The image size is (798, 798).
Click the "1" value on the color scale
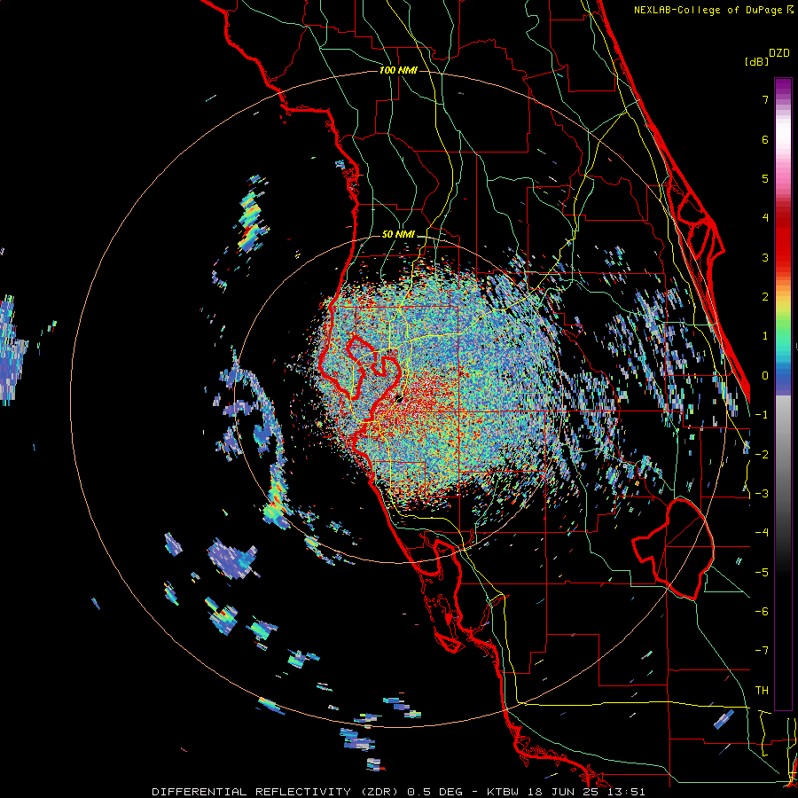(x=765, y=336)
